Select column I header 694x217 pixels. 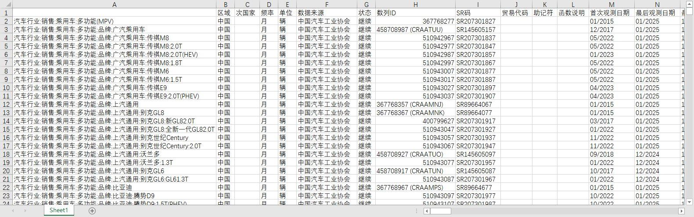pos(478,4)
